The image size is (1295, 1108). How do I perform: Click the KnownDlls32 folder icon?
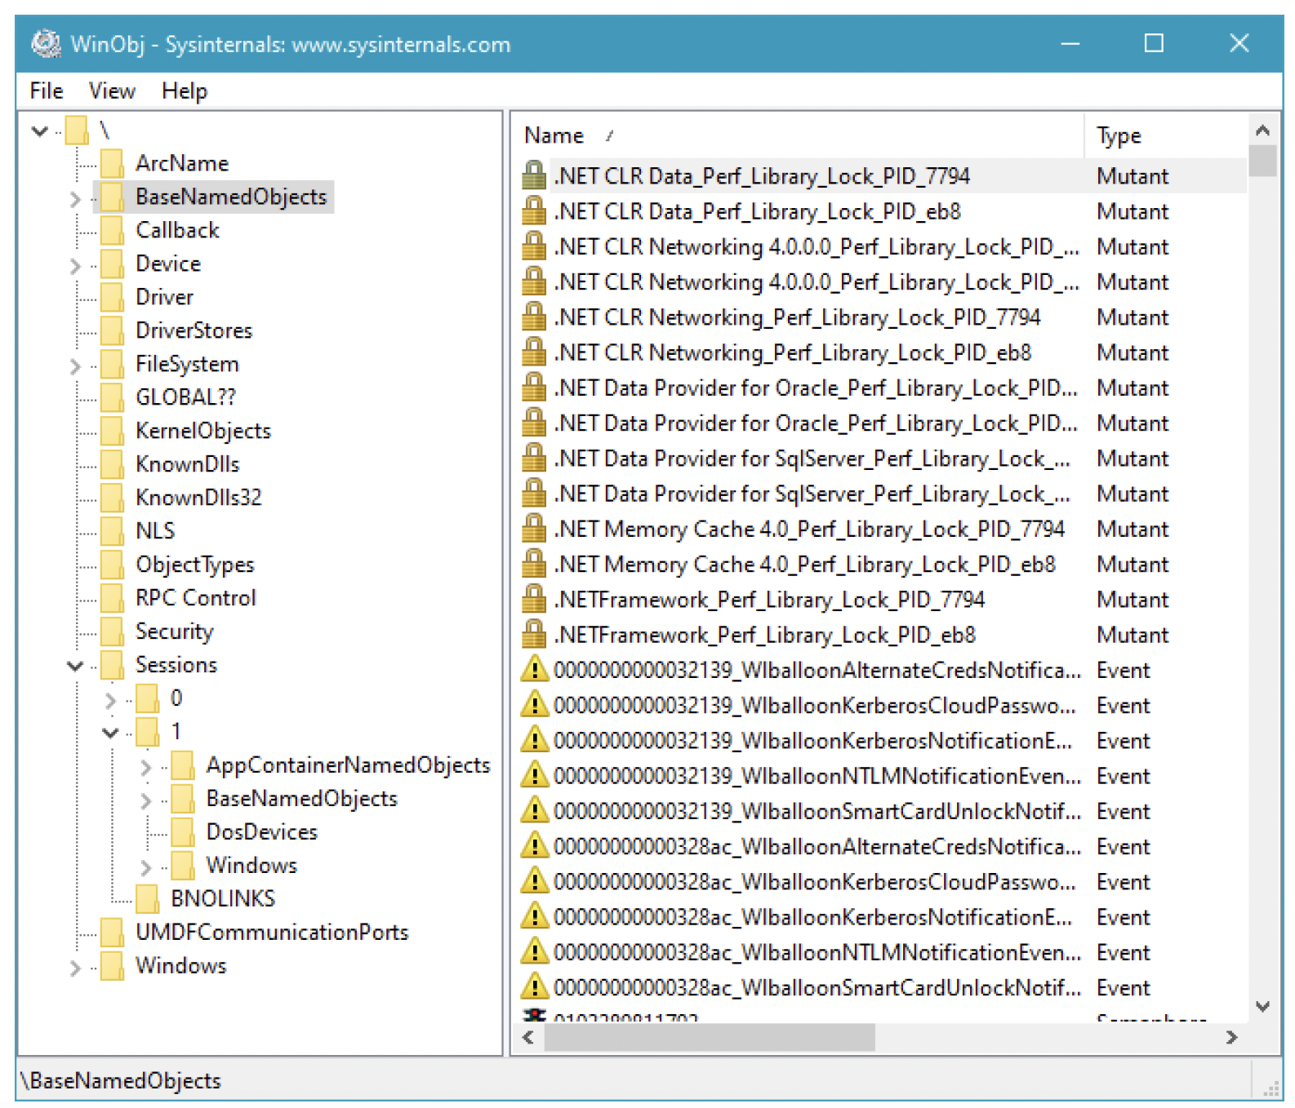pos(112,498)
